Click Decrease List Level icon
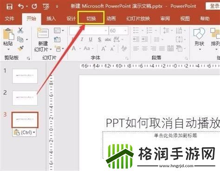This screenshot has height=171, width=220. click(x=136, y=39)
